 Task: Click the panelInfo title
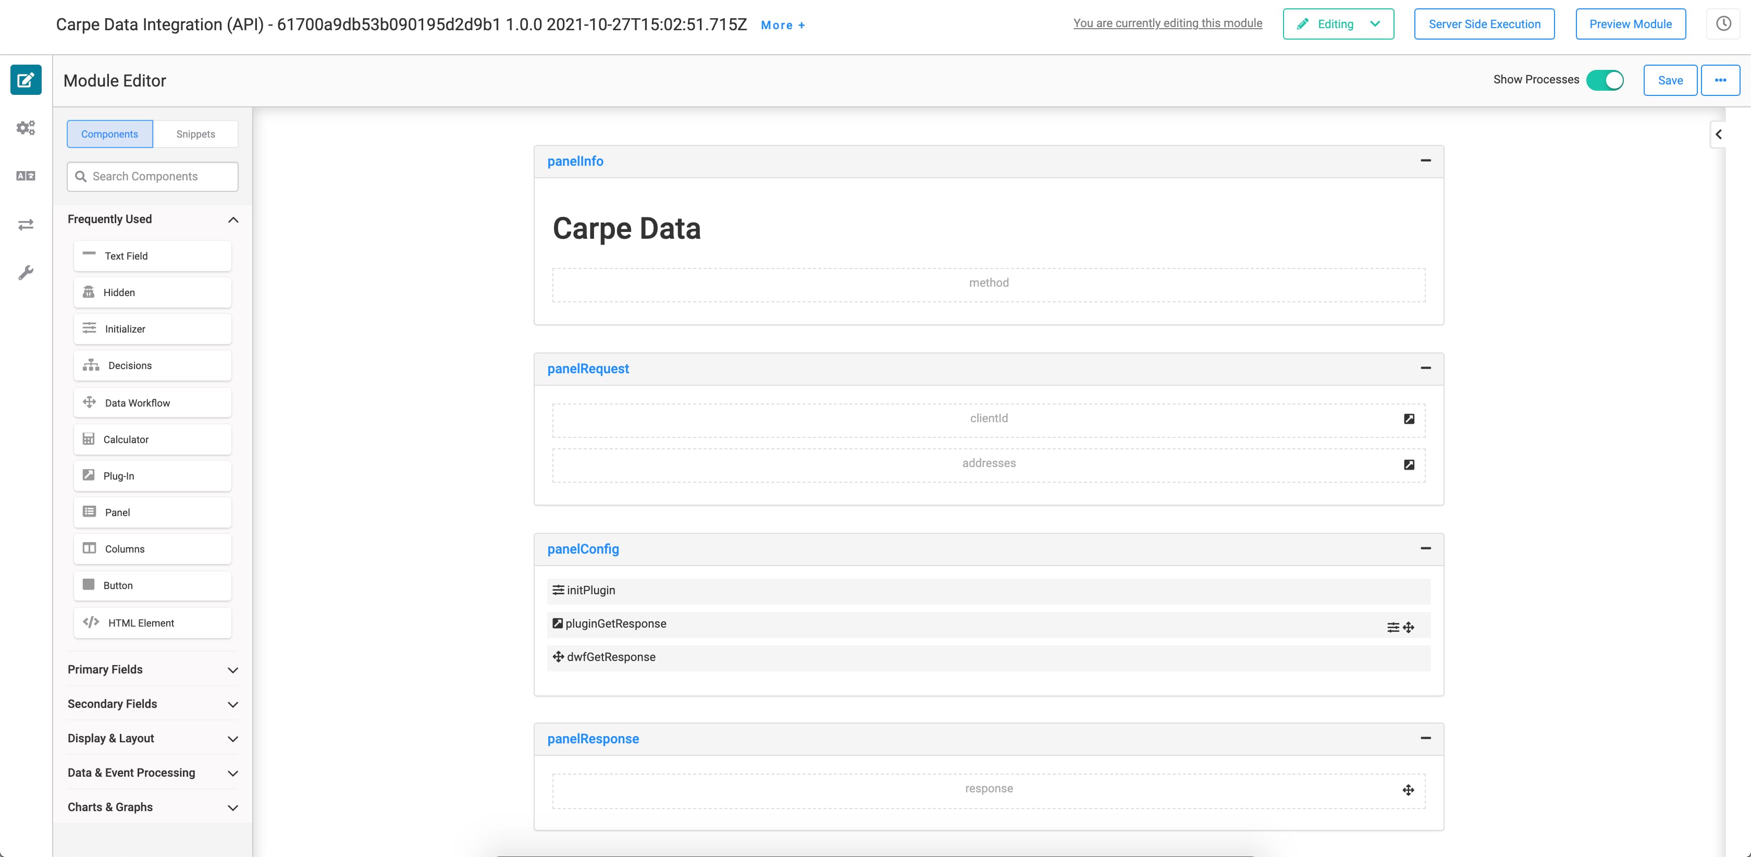(x=575, y=161)
